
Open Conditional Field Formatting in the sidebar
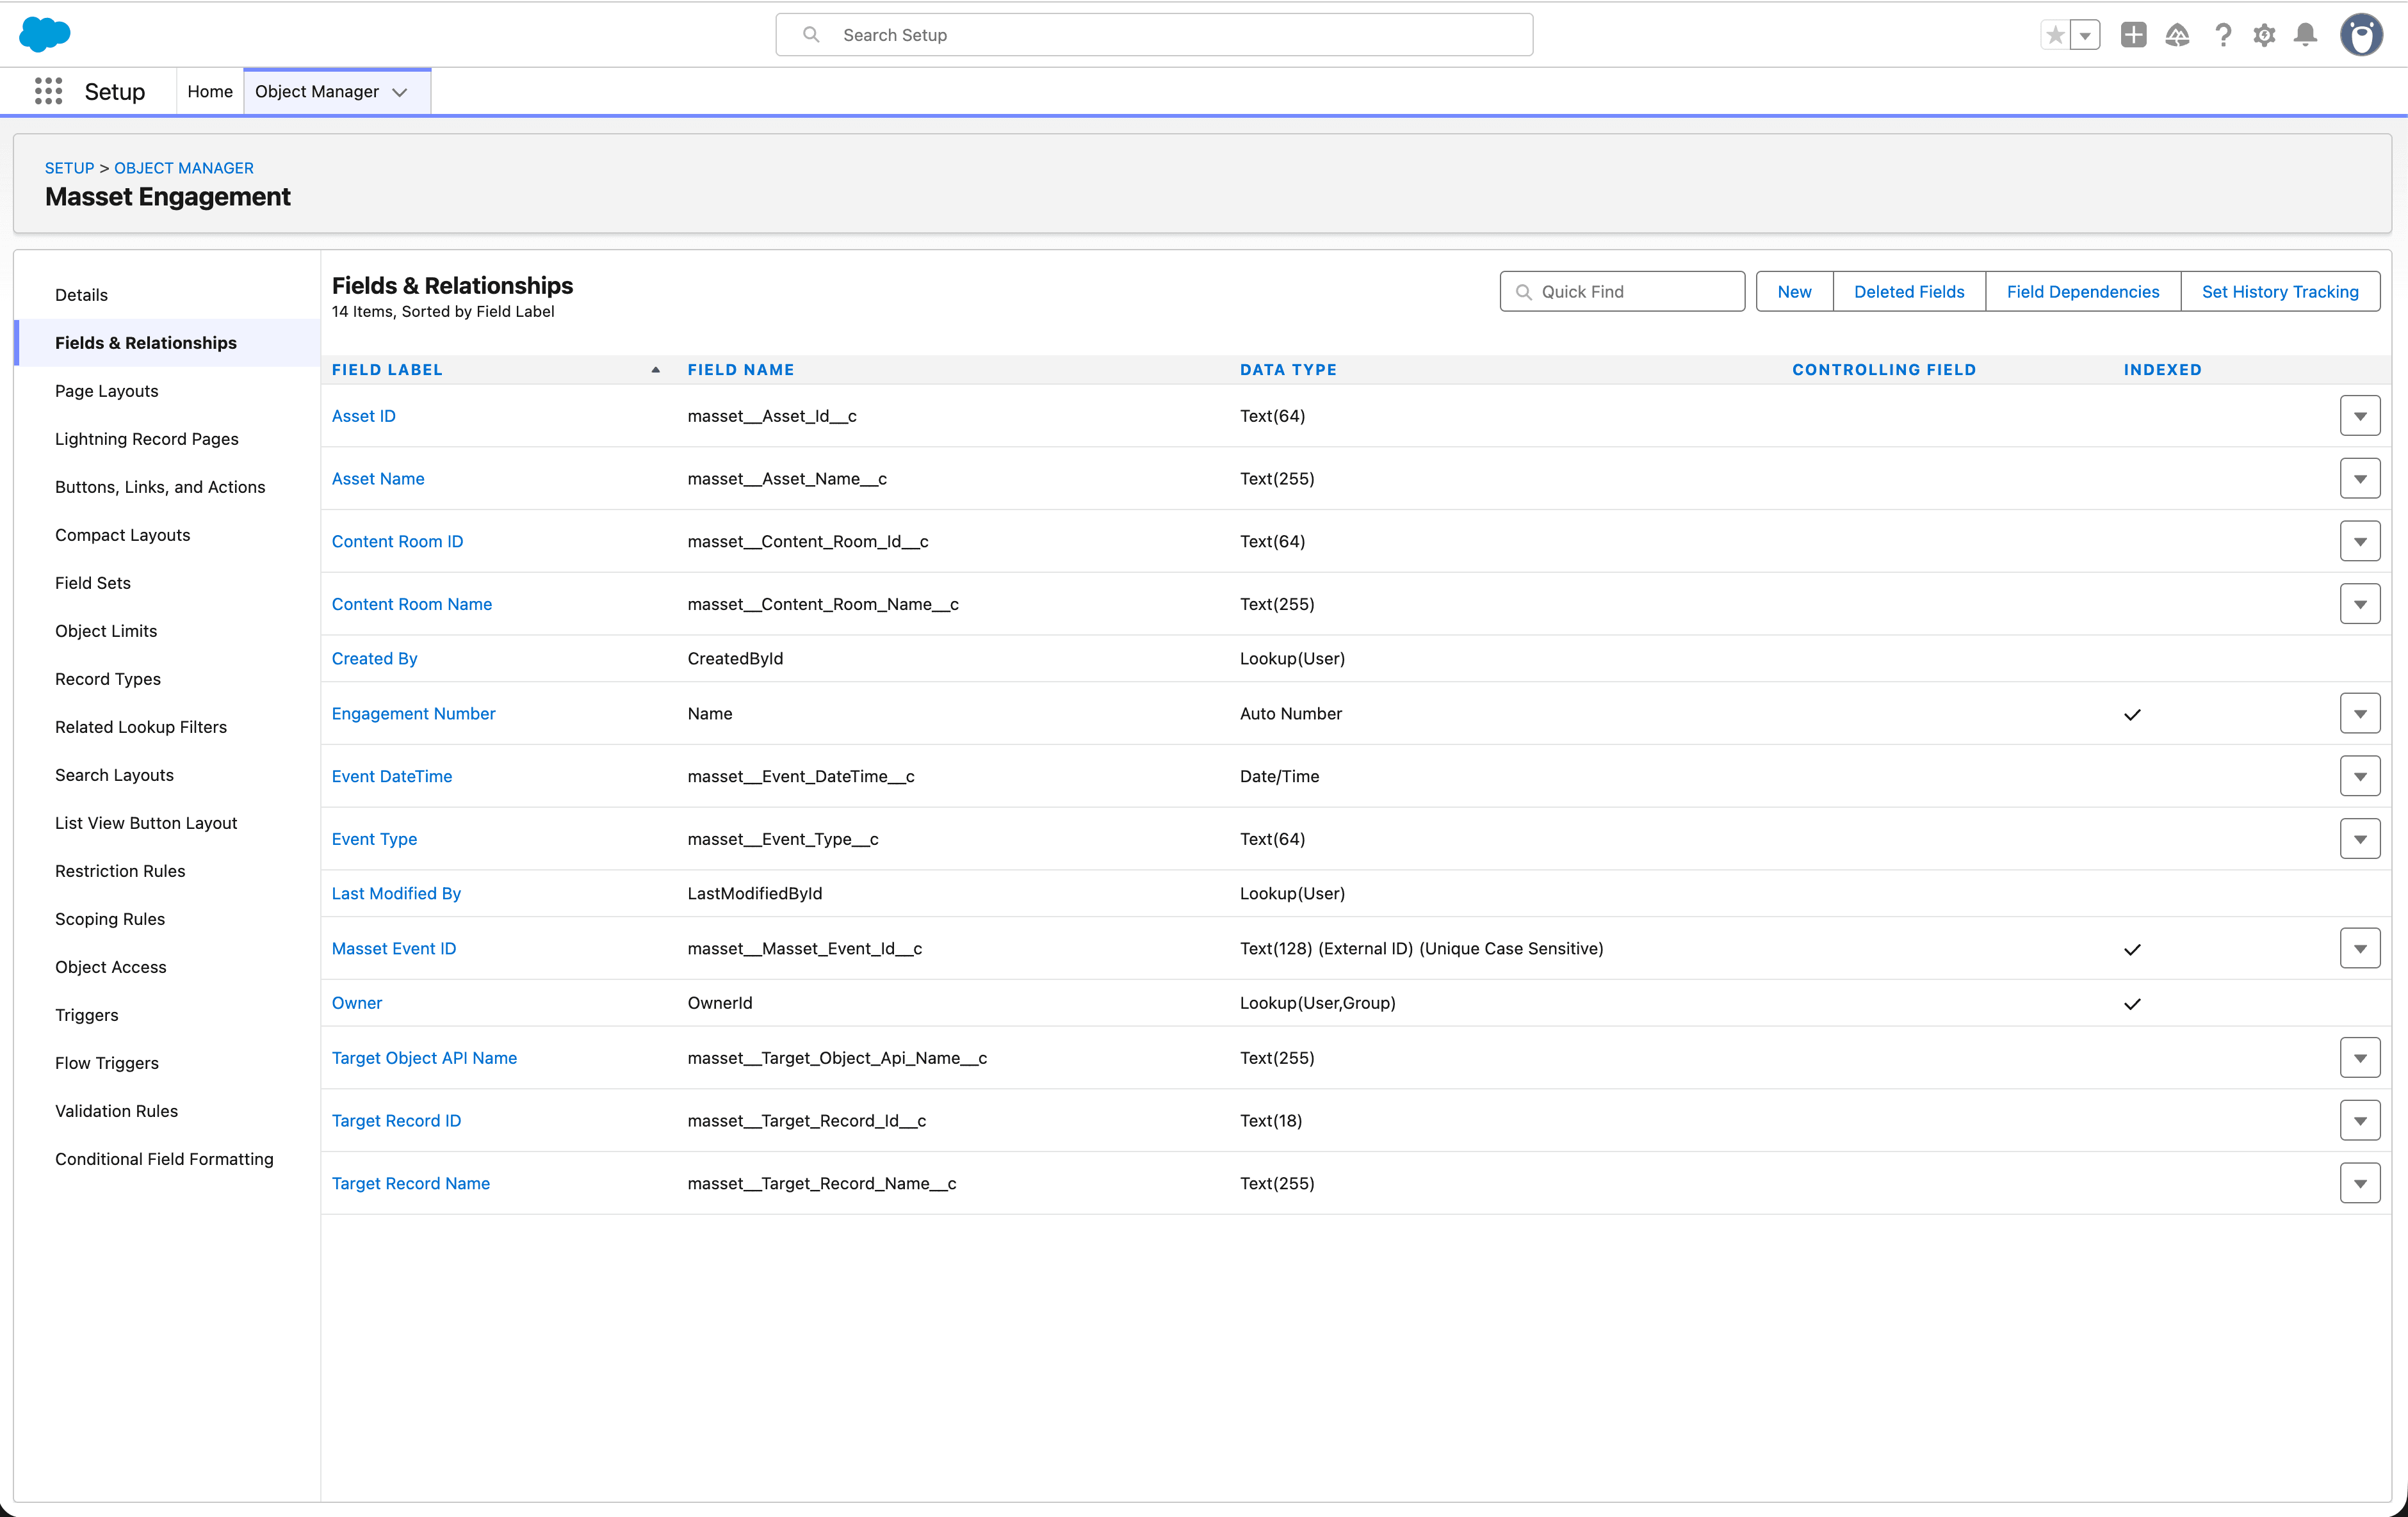point(164,1159)
